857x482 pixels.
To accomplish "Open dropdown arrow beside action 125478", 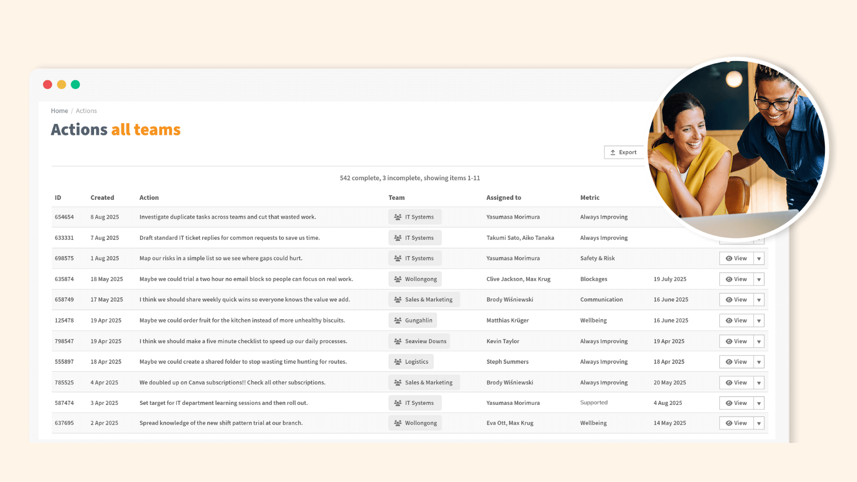I will pos(759,321).
